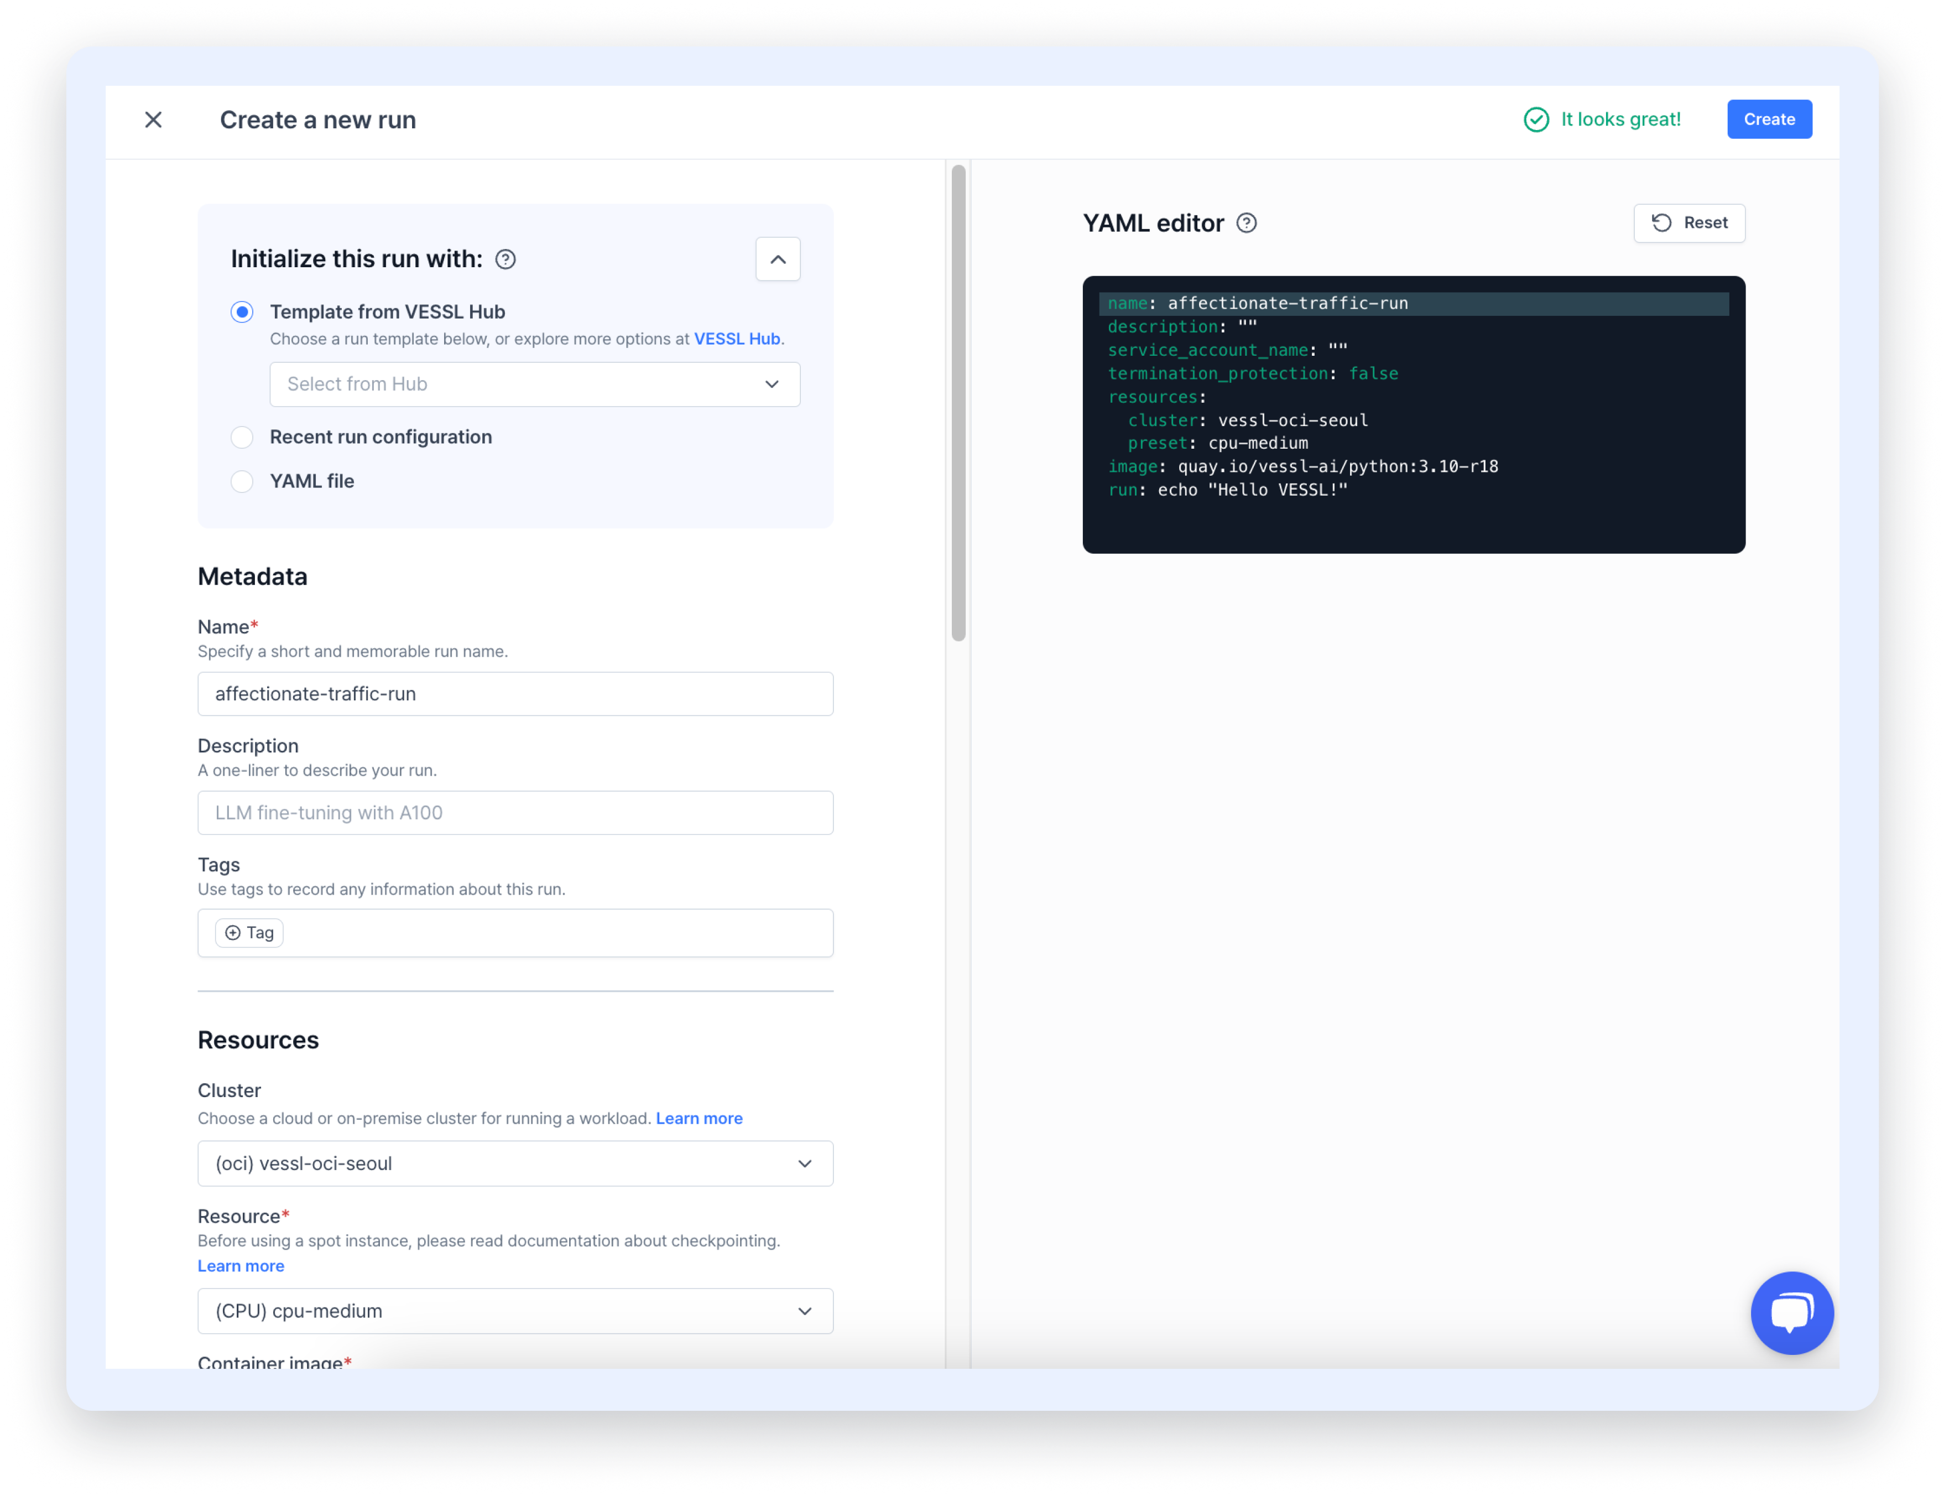The width and height of the screenshot is (1944, 1496).
Task: Open Learn more link under Cluster
Action: tap(699, 1119)
